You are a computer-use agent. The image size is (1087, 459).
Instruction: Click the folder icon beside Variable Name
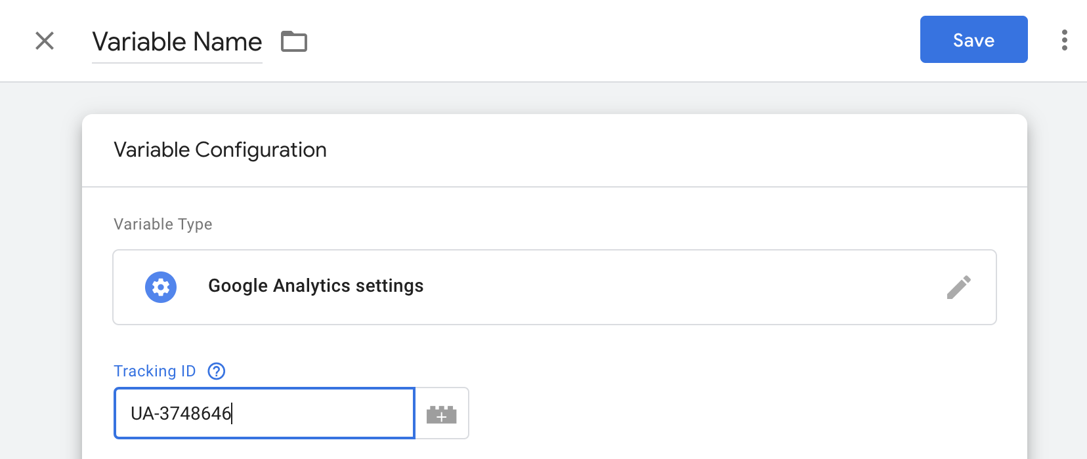tap(294, 41)
